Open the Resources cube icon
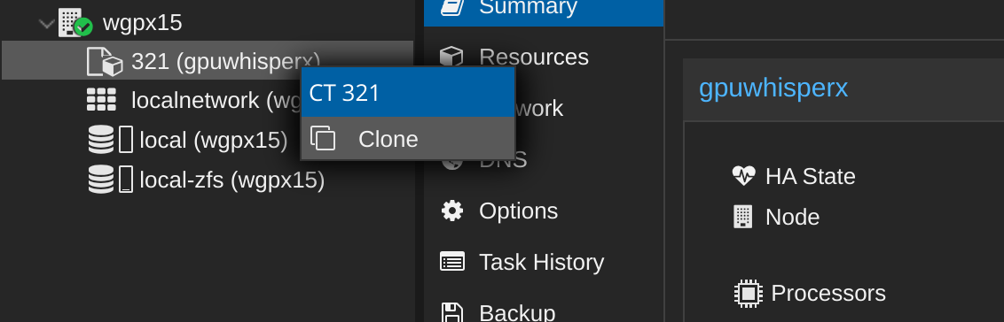 click(451, 57)
